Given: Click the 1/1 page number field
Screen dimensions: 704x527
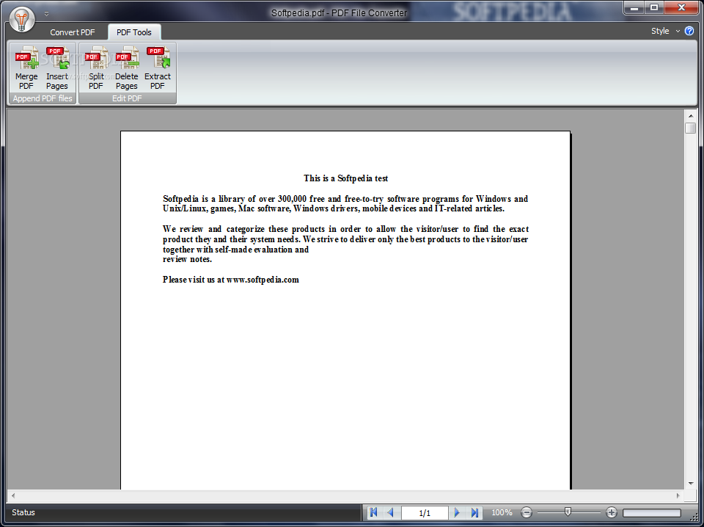Looking at the screenshot, I should [x=425, y=512].
